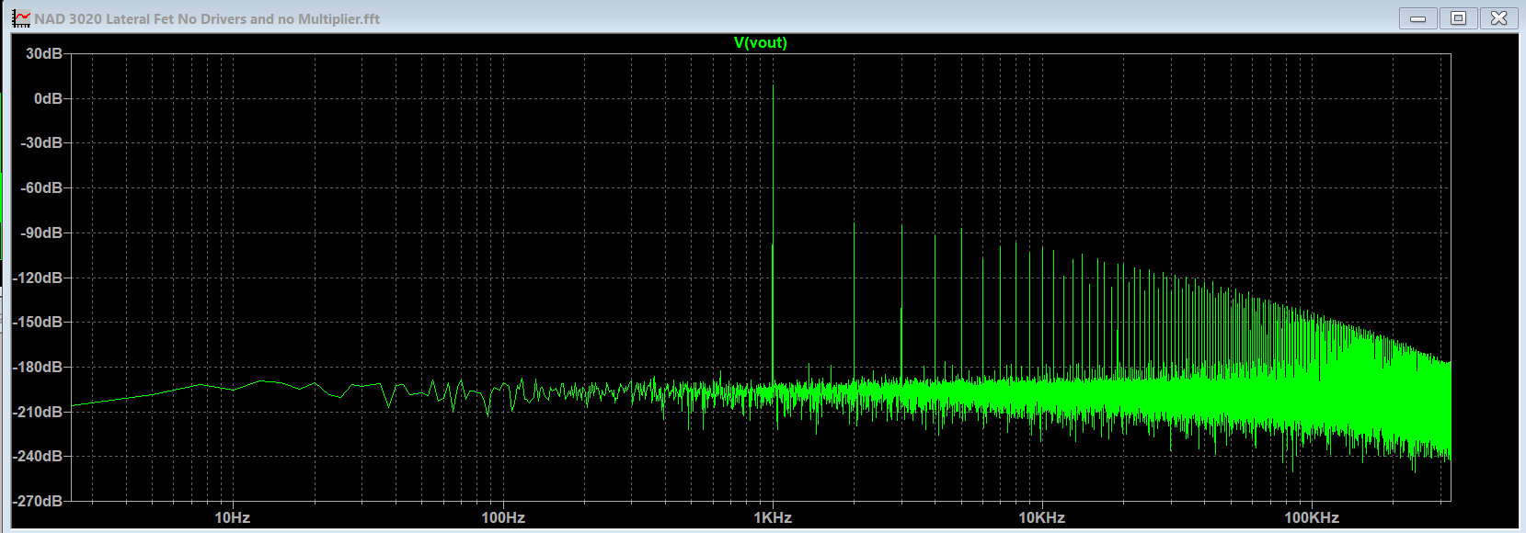Screen dimensions: 1526x533
Task: Click the 100Hz frequency axis label
Action: coord(503,517)
